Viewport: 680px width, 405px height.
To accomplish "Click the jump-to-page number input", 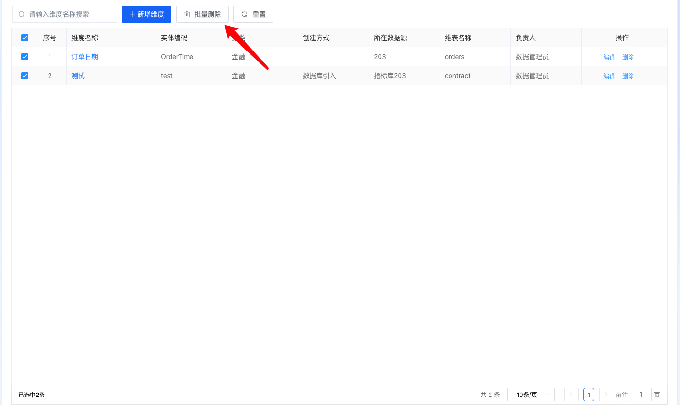I will [641, 395].
